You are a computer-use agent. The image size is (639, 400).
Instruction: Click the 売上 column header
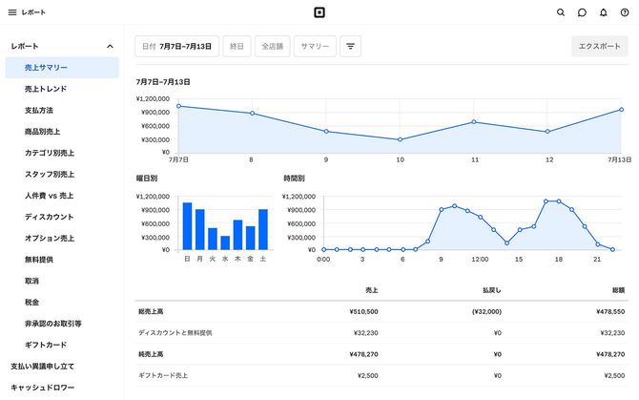(x=372, y=290)
